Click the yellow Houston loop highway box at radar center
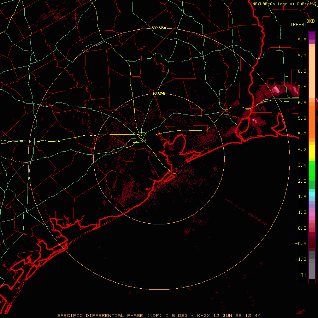This screenshot has height=318, width=318. click(x=140, y=137)
